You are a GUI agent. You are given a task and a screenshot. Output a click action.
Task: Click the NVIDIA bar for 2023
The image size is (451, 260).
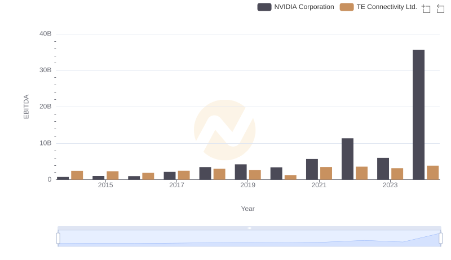(x=383, y=169)
